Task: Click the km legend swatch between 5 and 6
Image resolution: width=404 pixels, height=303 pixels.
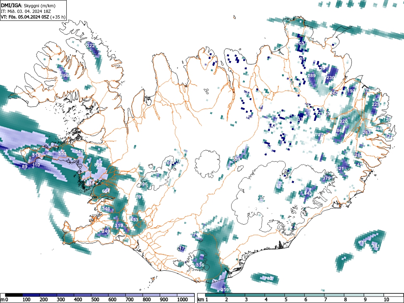Action: pos(295,295)
